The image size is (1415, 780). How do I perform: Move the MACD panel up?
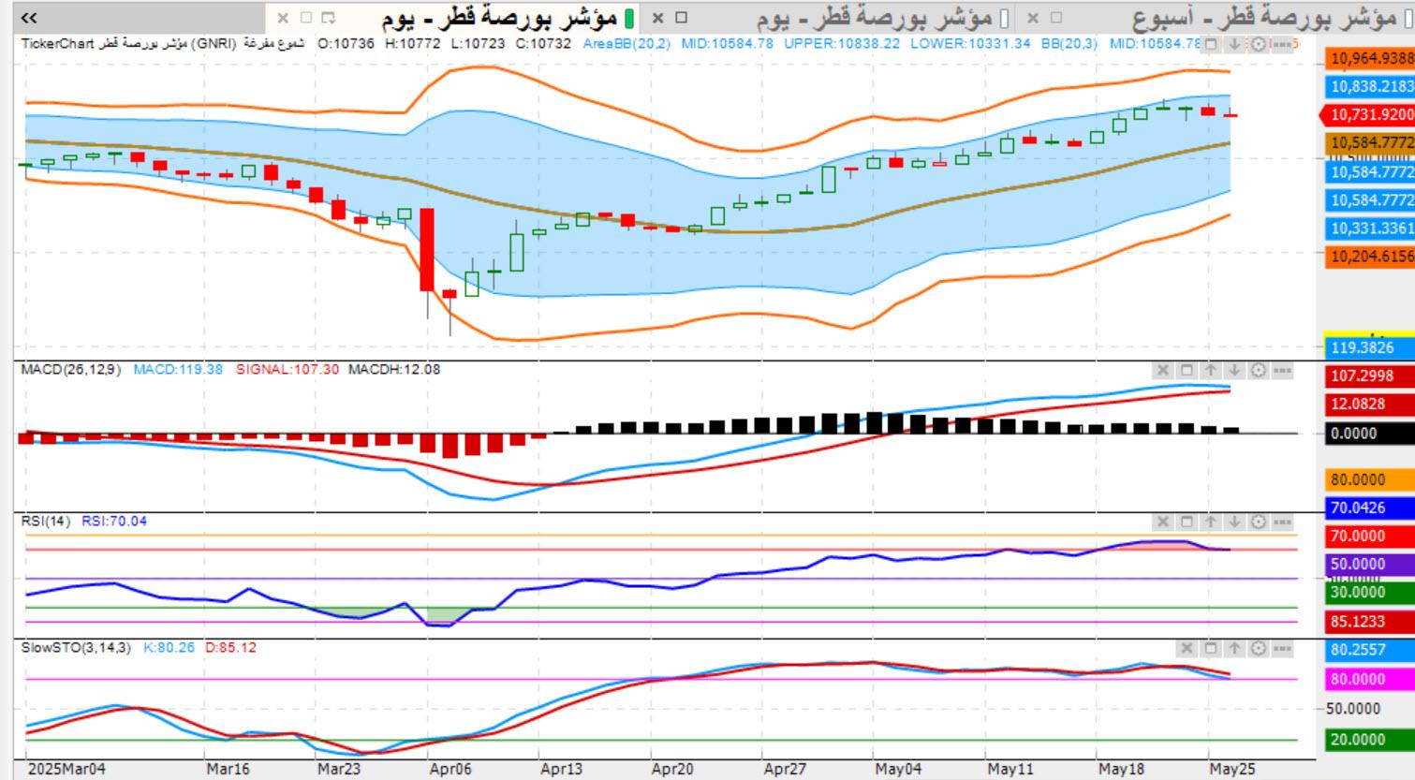[1211, 370]
